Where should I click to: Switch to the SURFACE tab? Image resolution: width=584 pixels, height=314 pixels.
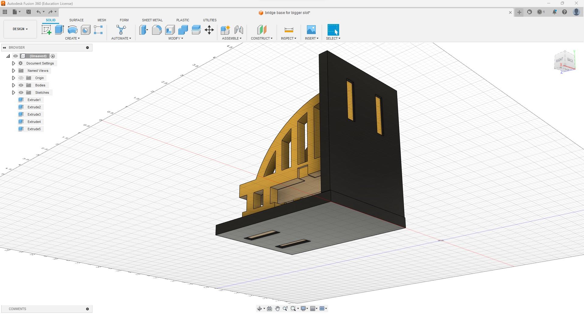point(76,20)
